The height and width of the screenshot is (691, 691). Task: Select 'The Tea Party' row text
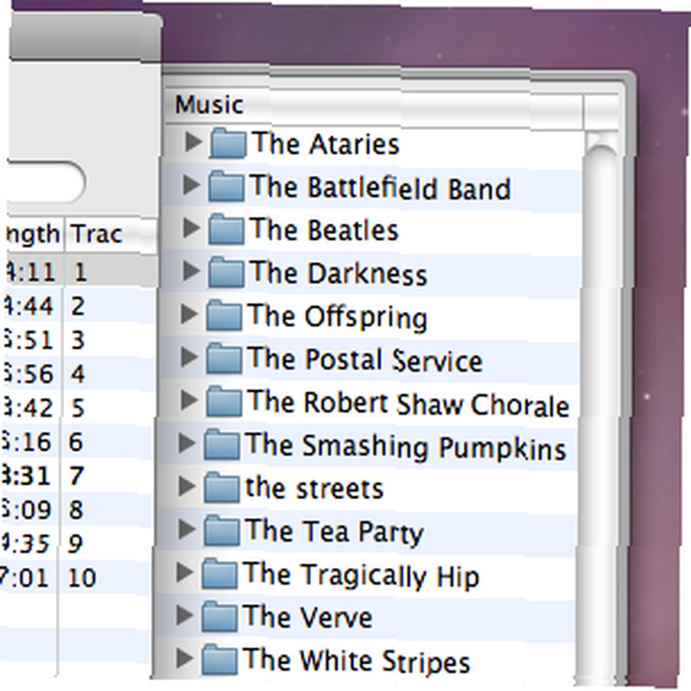pyautogui.click(x=334, y=532)
